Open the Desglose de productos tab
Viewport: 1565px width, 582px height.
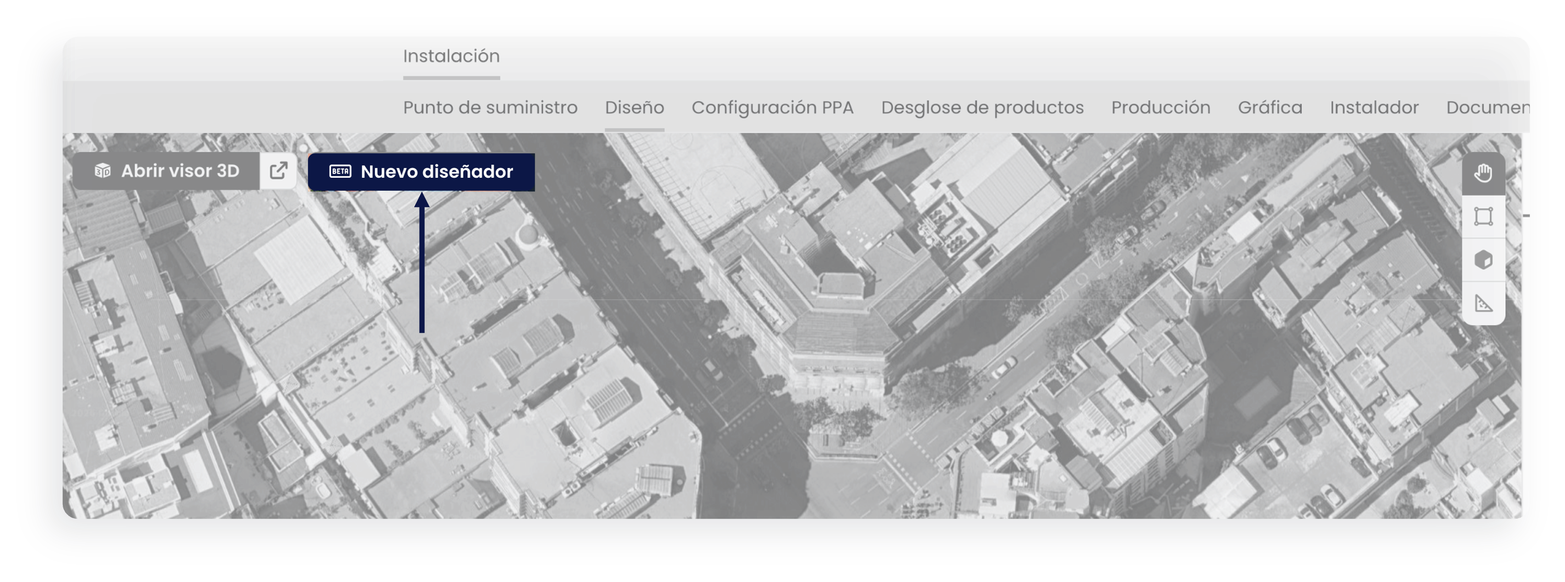982,108
